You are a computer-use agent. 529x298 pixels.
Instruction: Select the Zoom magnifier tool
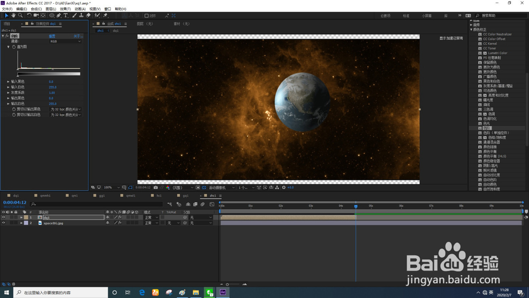click(20, 15)
